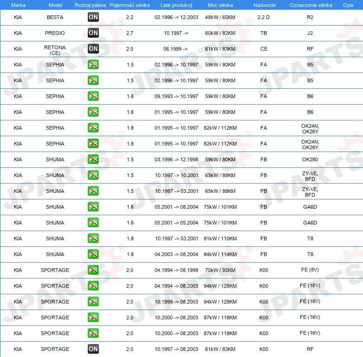Click petrol icon in SHUMA 05.2001 -> 08.2004 row
Image resolution: width=363 pixels, height=357 pixels.
point(93,206)
